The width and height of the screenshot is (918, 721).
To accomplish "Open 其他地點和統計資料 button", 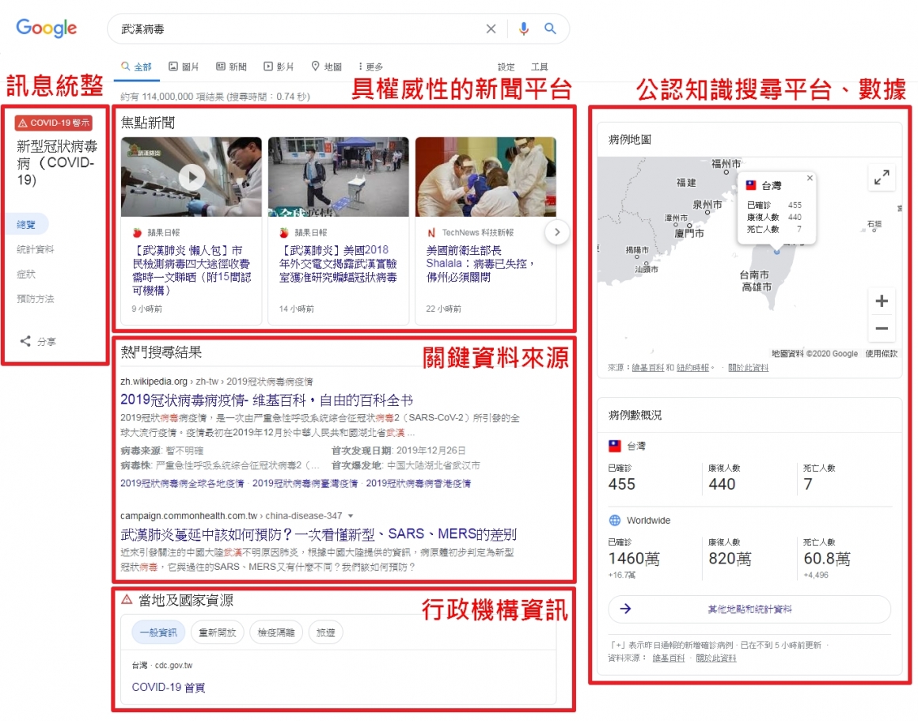I will tap(749, 609).
